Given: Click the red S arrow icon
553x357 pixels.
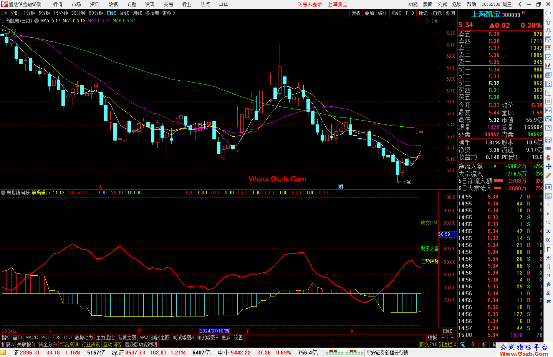Looking at the screenshot, I should pyautogui.click(x=548, y=158).
